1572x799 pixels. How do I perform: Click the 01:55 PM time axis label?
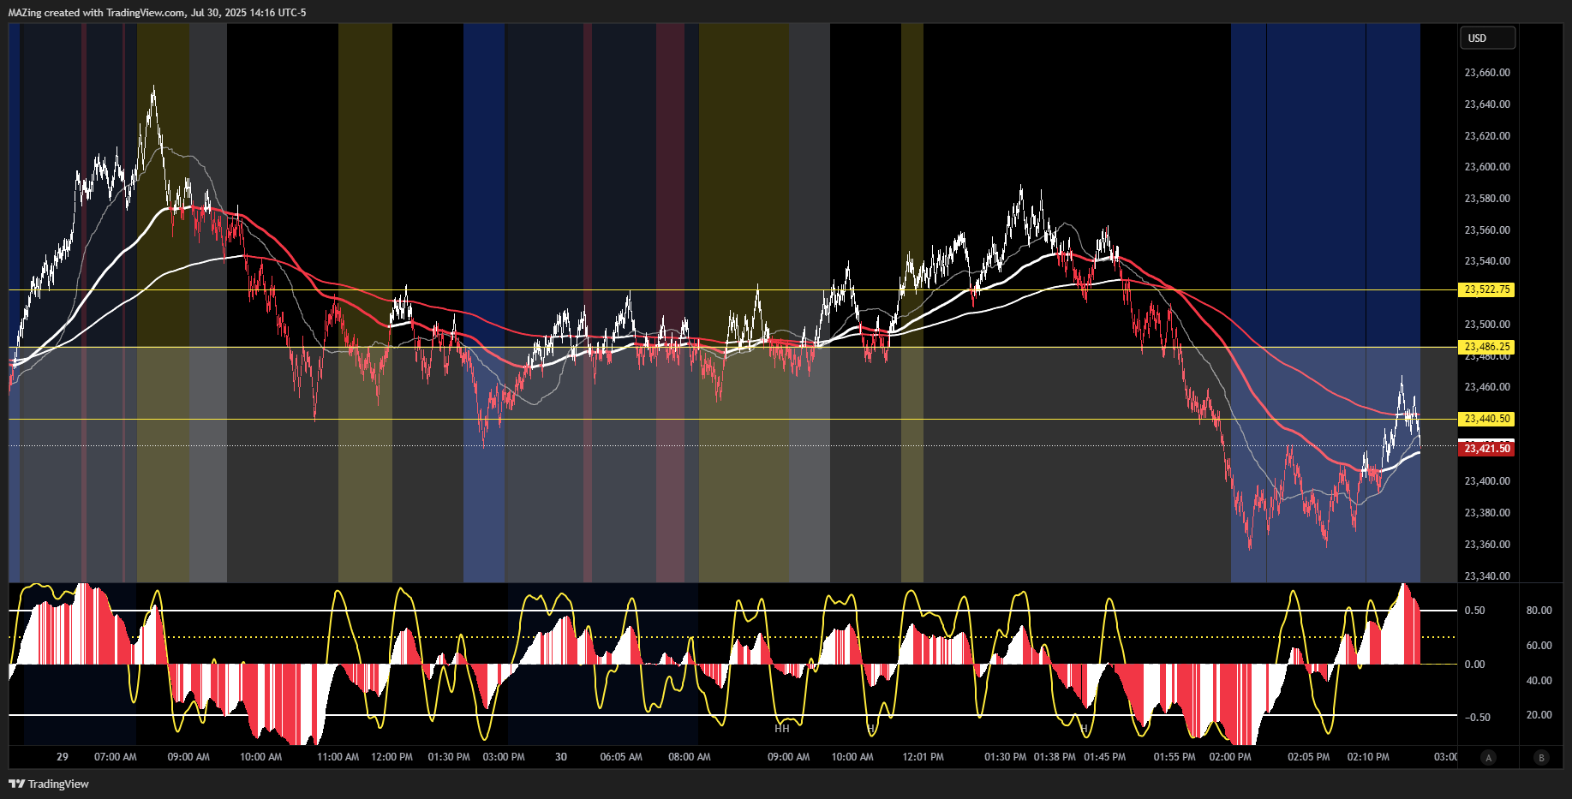1175,757
